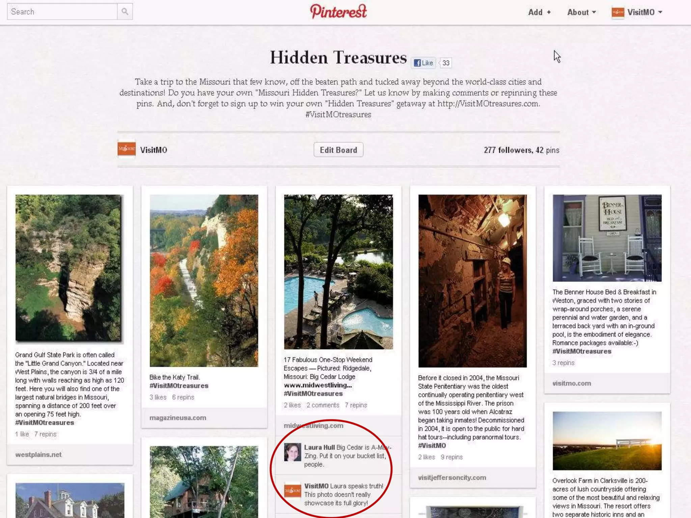Click the Facebook Like button
Screen dimensions: 691x518
(x=423, y=63)
